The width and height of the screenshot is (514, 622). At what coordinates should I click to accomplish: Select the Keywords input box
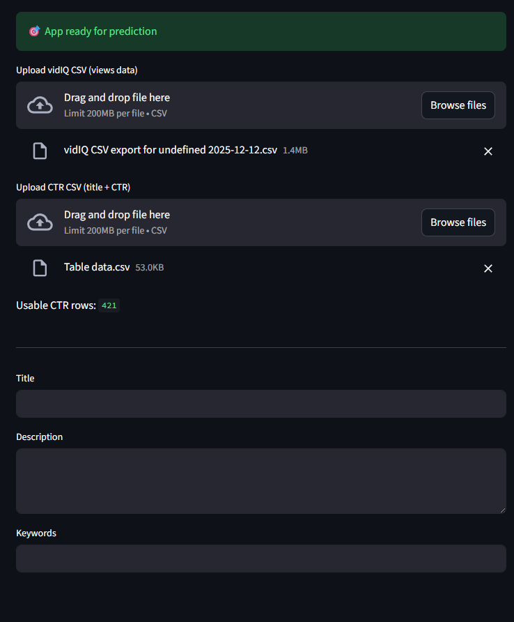(x=260, y=559)
